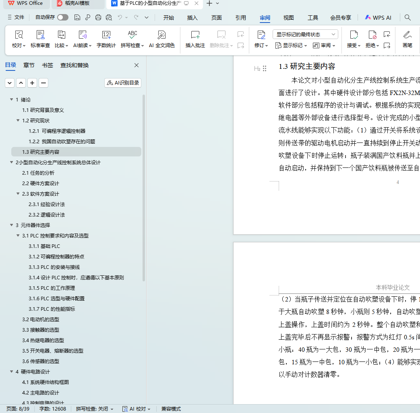Collapse the 1.2 研究现状 outline node
The image size is (420, 413).
point(18,120)
